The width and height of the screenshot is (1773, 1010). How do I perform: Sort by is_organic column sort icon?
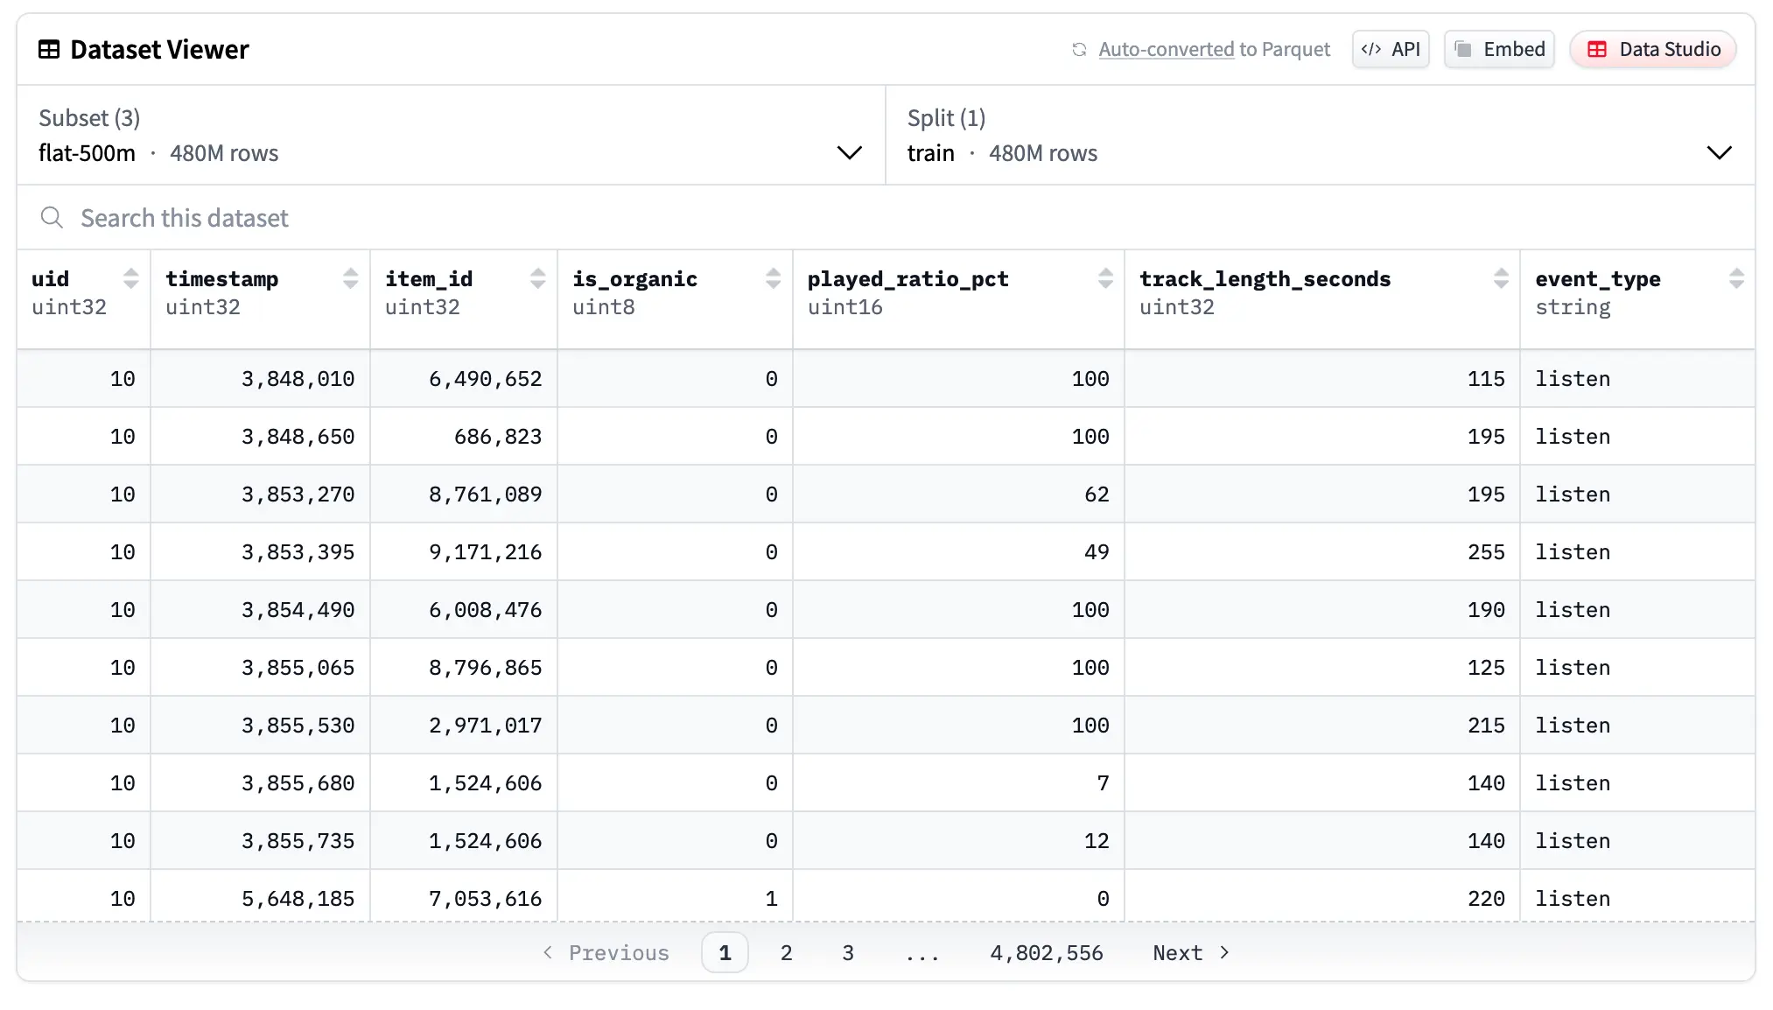tap(773, 278)
